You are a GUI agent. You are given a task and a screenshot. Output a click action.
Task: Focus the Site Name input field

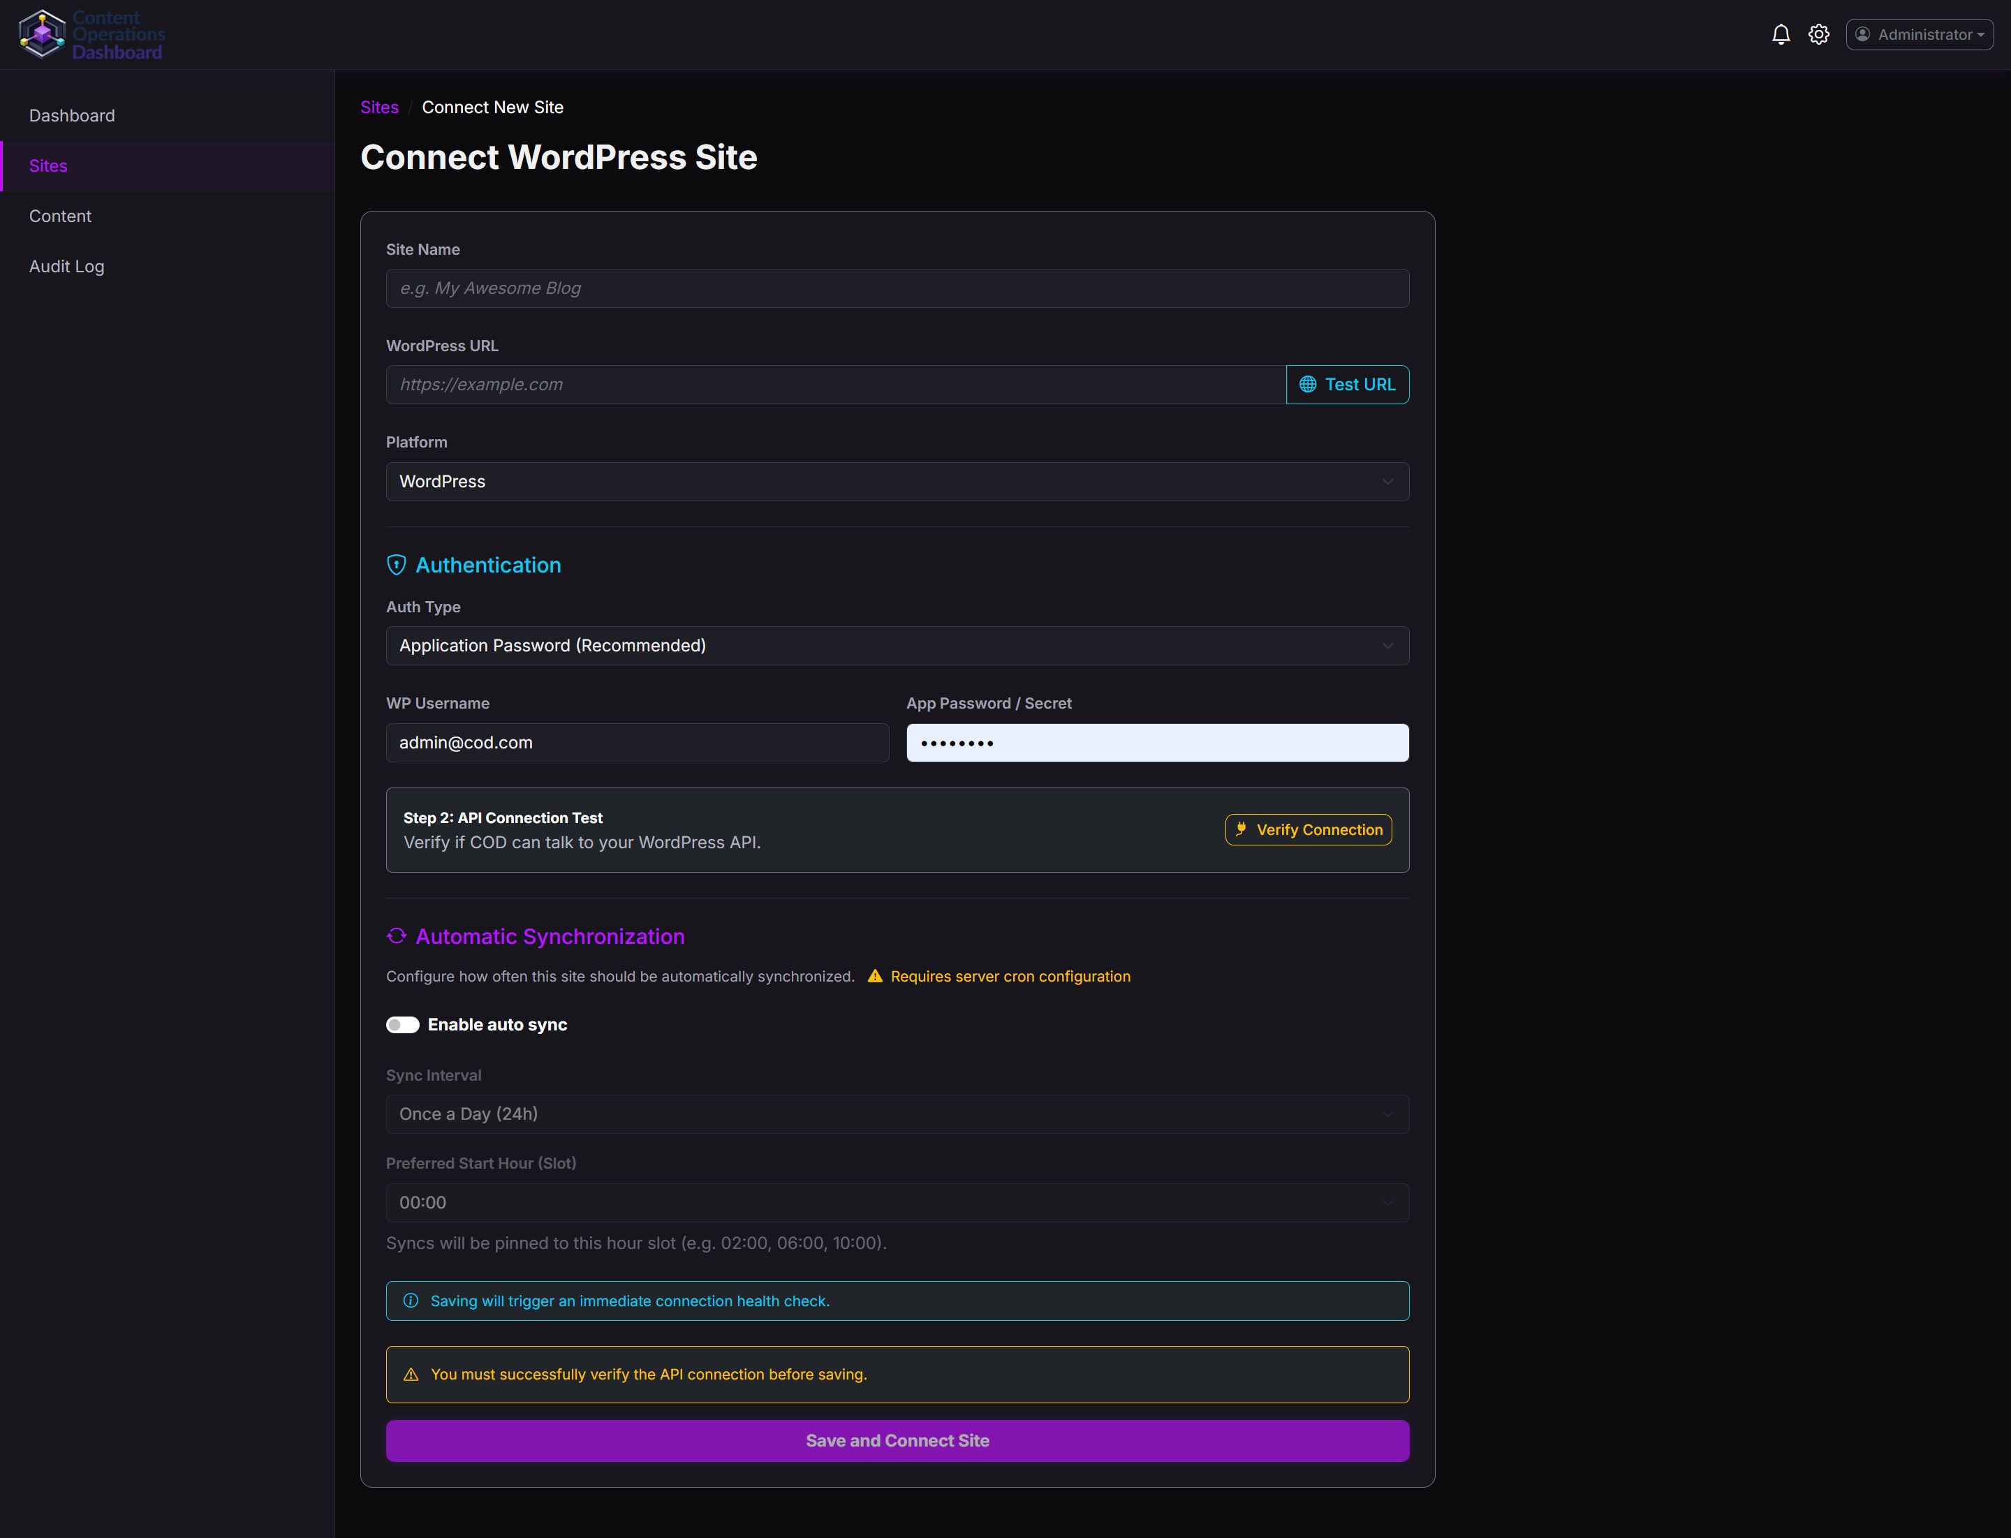pyautogui.click(x=897, y=288)
